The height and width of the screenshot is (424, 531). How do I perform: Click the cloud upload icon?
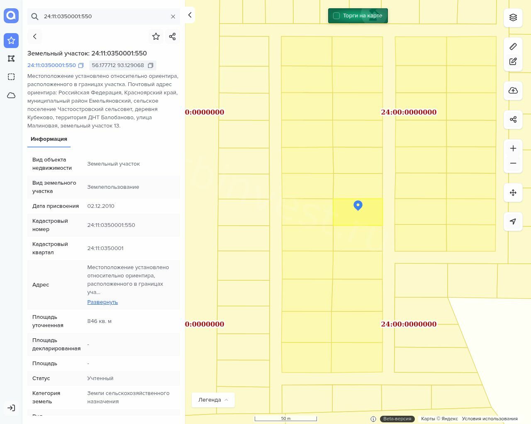pyautogui.click(x=513, y=91)
